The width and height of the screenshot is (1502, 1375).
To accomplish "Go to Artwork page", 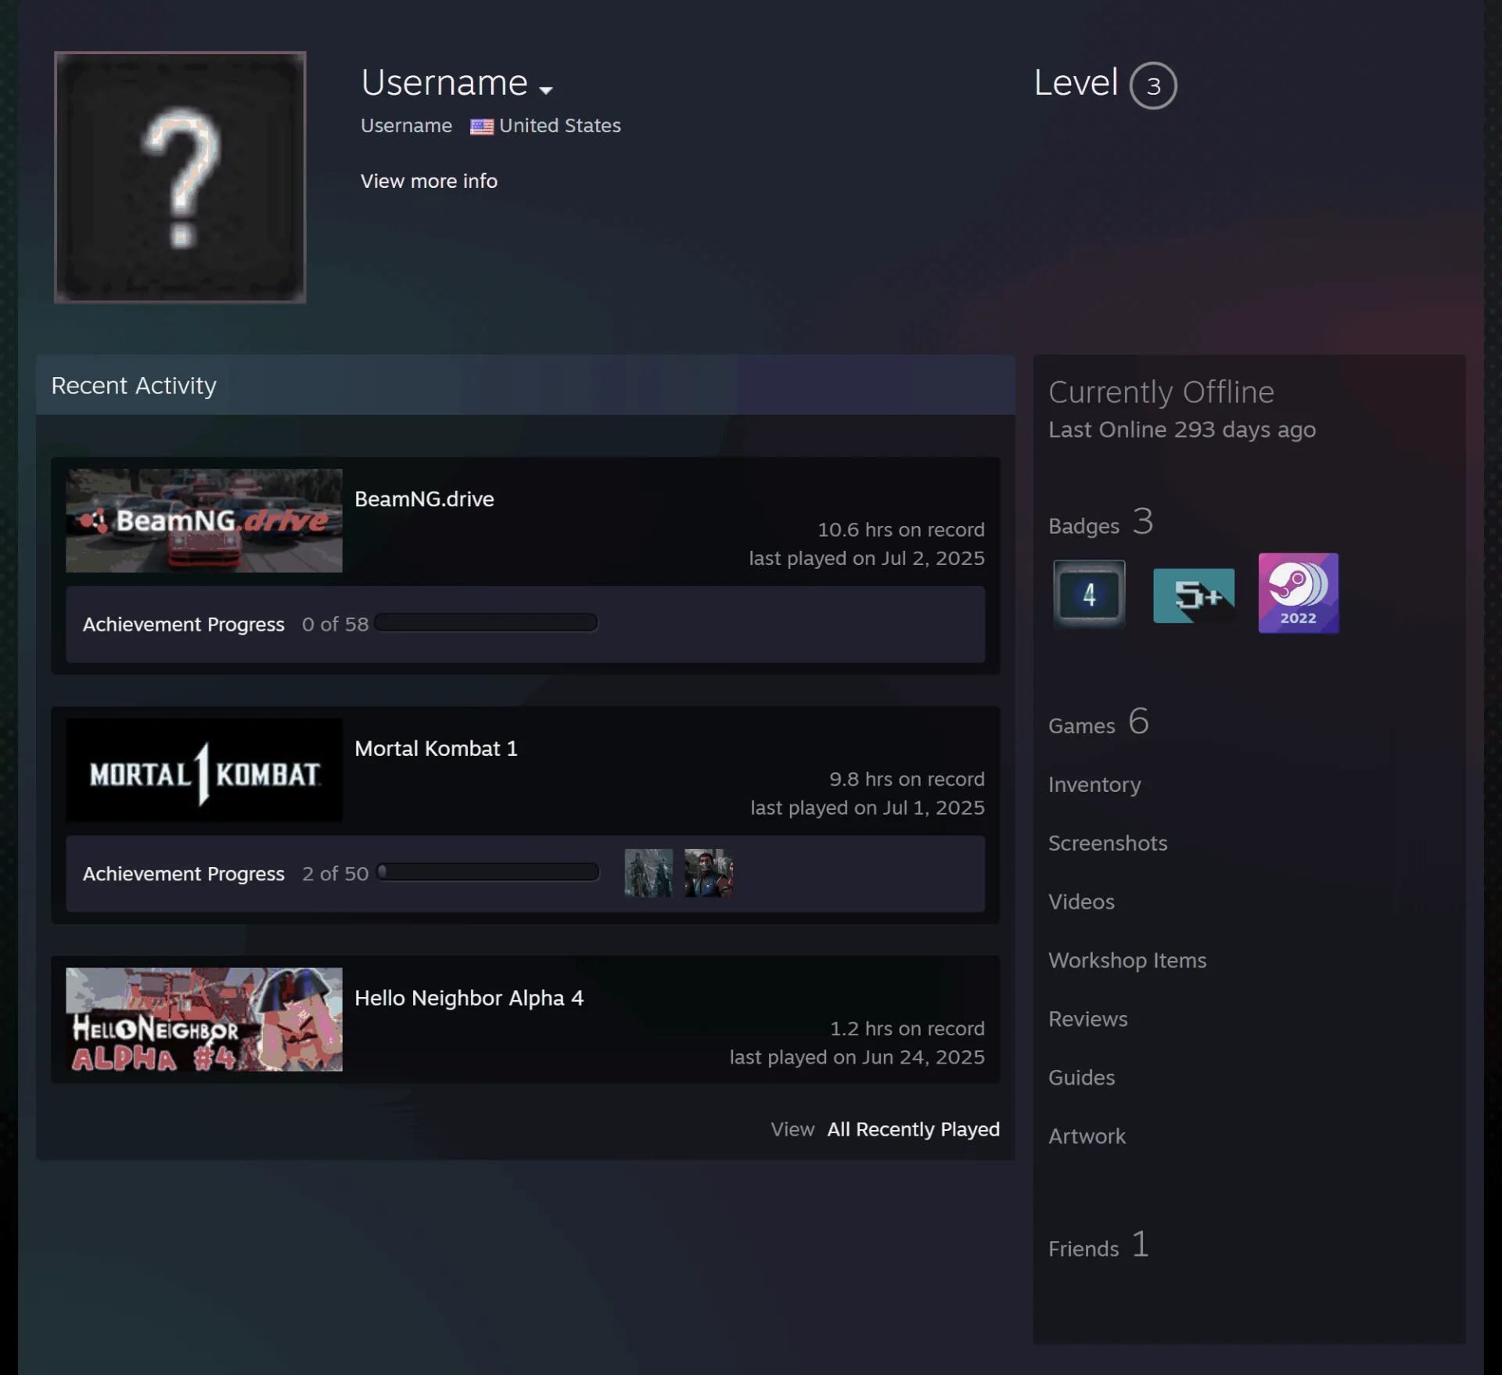I will (x=1087, y=1137).
